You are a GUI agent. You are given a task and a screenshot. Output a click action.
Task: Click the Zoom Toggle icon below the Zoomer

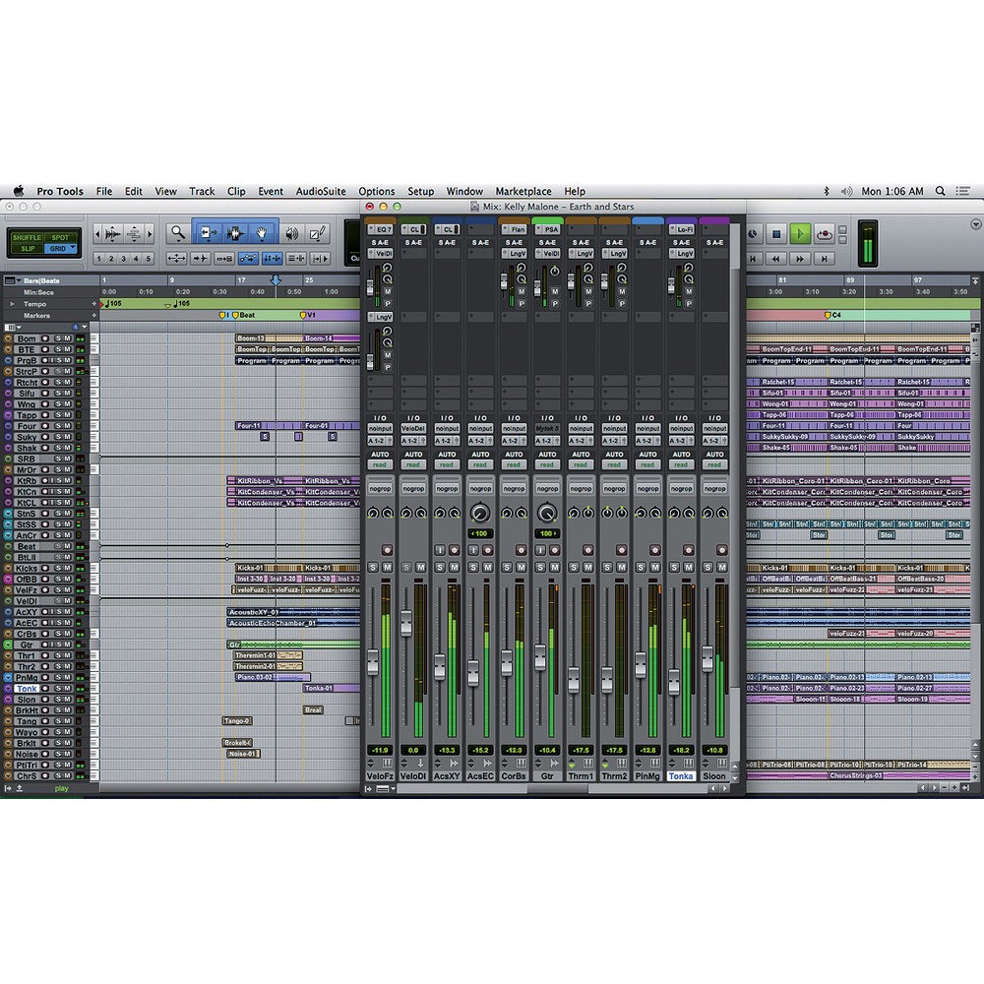click(x=177, y=258)
